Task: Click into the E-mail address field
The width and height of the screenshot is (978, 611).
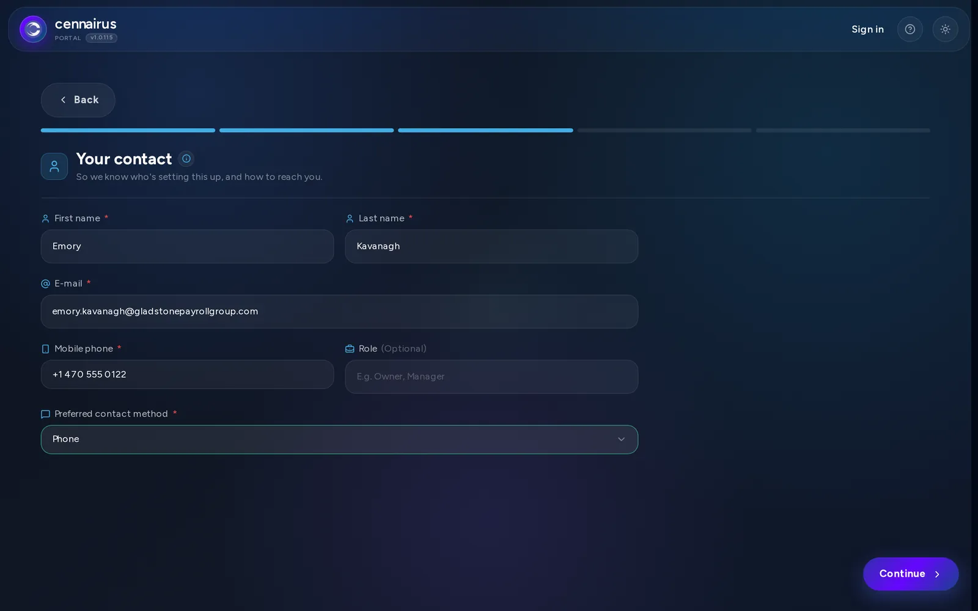Action: pyautogui.click(x=339, y=312)
